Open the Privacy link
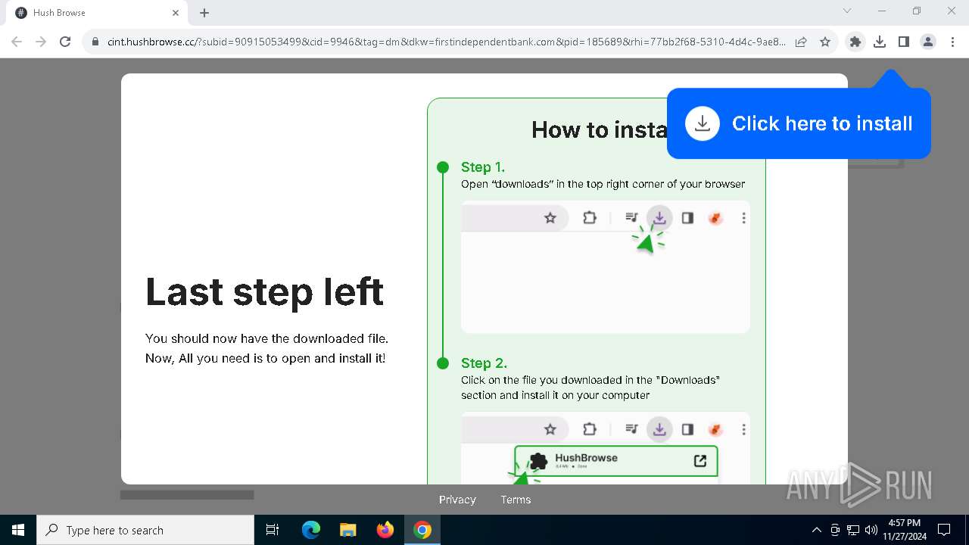 457,500
